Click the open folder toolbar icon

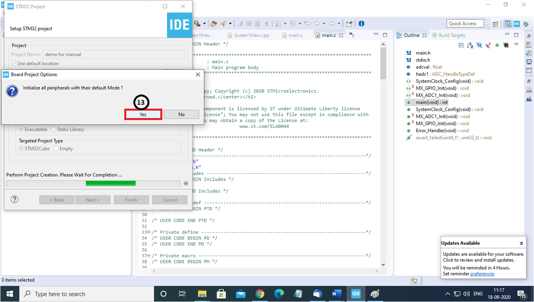click(x=213, y=24)
